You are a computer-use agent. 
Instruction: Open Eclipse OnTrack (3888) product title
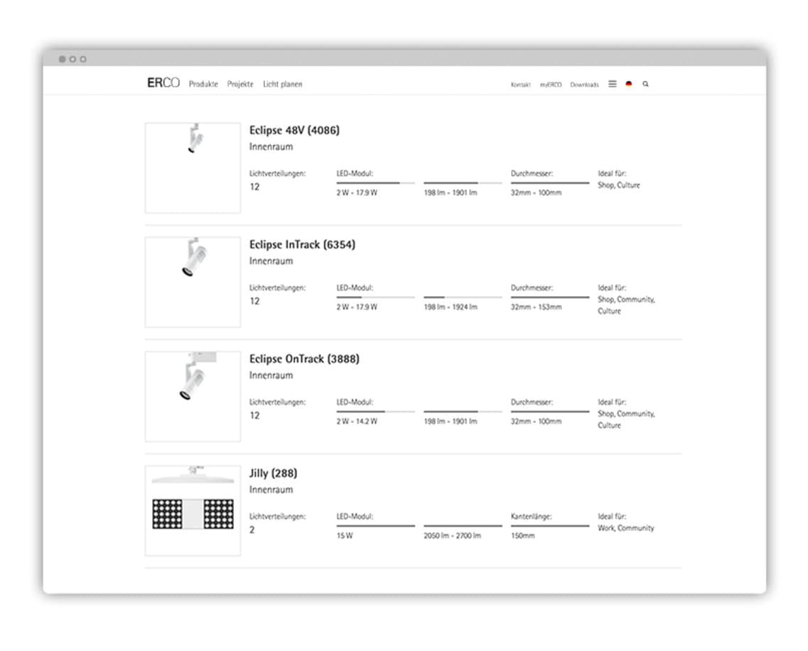304,359
